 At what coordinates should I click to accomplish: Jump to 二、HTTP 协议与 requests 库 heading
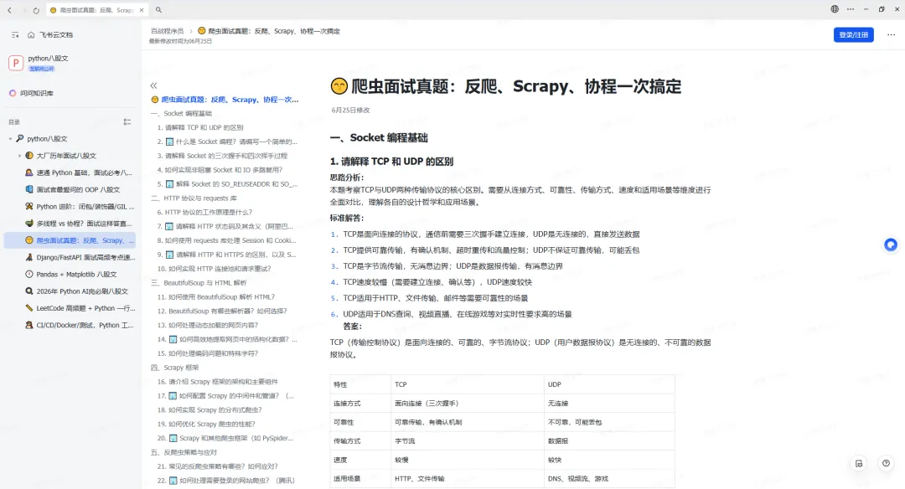click(x=194, y=198)
